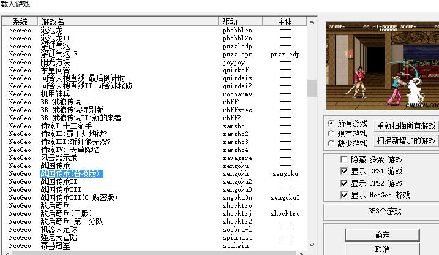439x255 pixels.
Task: Click the 系统 column header
Action: coord(20,21)
